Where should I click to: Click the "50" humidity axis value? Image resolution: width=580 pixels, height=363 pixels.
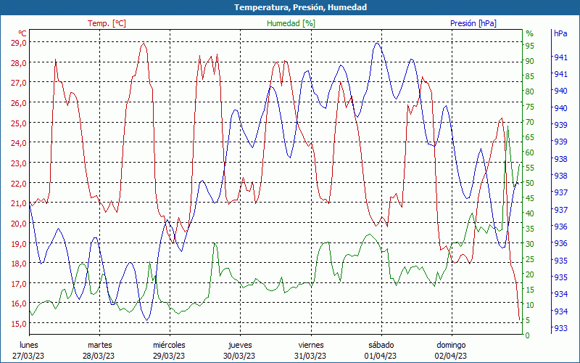tap(530, 183)
